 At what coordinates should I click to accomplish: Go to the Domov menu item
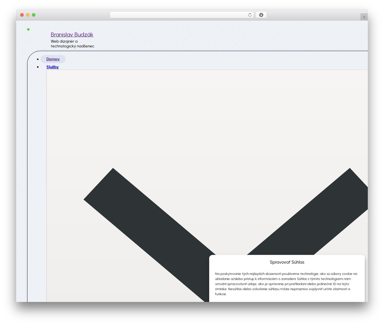[x=53, y=59]
